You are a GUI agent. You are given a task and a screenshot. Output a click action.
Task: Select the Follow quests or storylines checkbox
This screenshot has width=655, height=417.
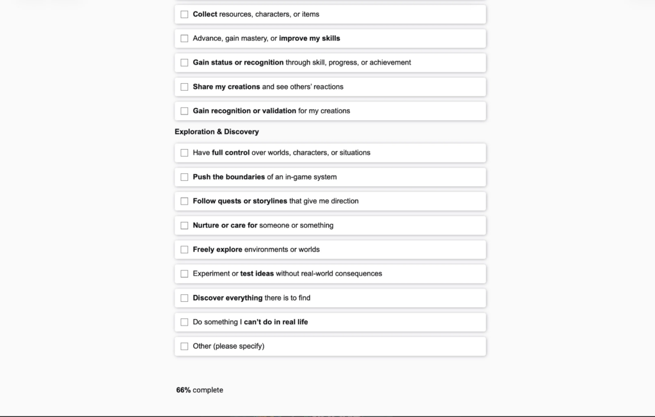point(184,201)
